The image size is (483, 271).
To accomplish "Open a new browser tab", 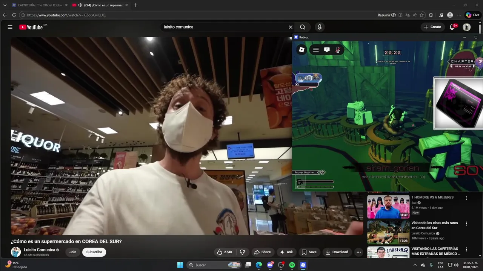I will click(x=135, y=5).
